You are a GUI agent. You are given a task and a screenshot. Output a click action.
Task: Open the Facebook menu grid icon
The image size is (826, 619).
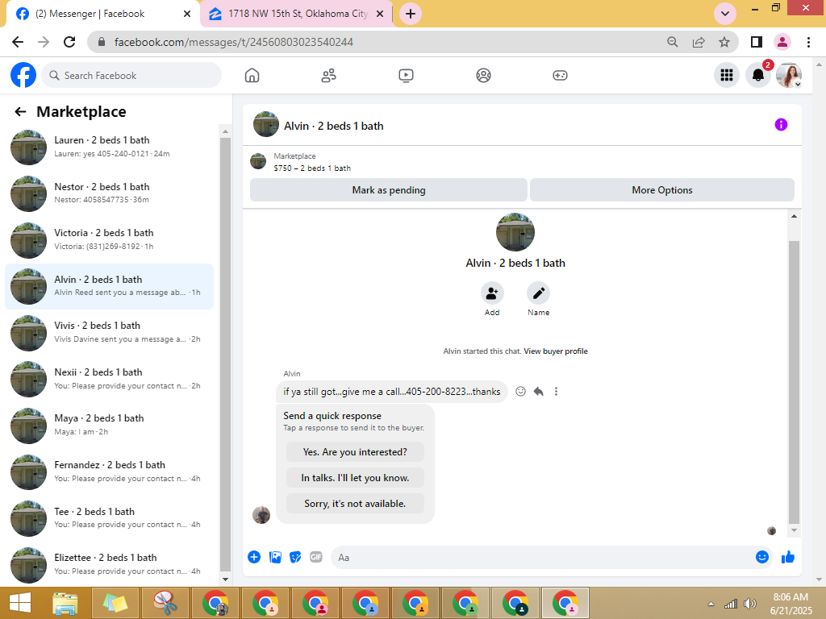click(x=727, y=75)
